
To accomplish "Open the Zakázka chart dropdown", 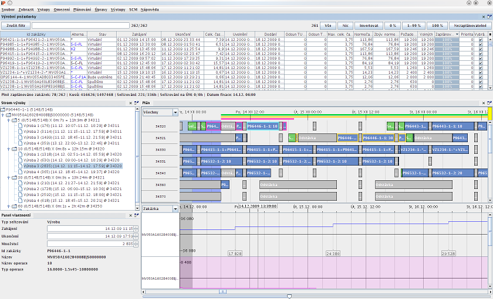I will (175, 208).
